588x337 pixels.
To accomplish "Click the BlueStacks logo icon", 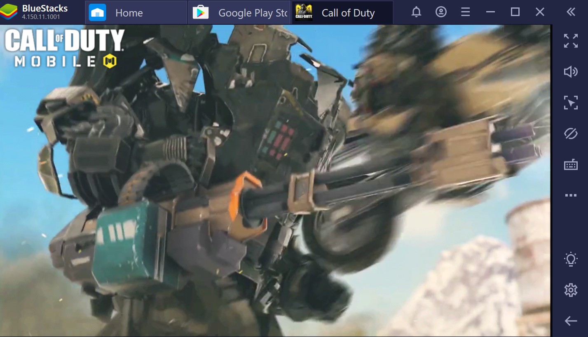I will [x=9, y=12].
